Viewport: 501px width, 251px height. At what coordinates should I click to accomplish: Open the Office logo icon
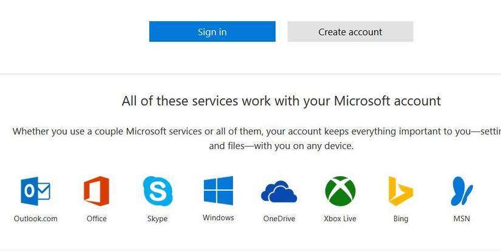(97, 191)
